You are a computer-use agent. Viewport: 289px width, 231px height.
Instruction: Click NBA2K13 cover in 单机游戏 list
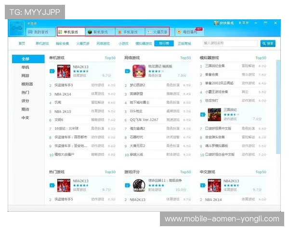[64, 71]
